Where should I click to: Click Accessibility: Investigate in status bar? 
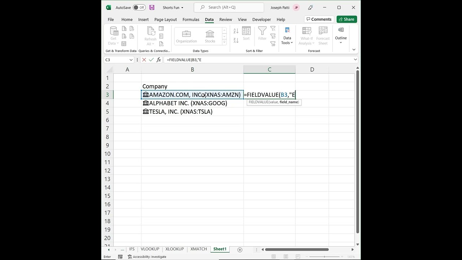click(147, 257)
